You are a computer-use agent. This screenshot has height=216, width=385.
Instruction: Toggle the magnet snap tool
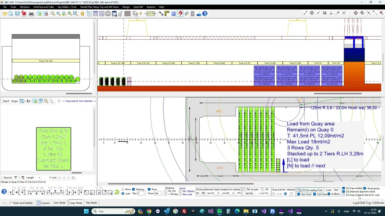(x=180, y=13)
